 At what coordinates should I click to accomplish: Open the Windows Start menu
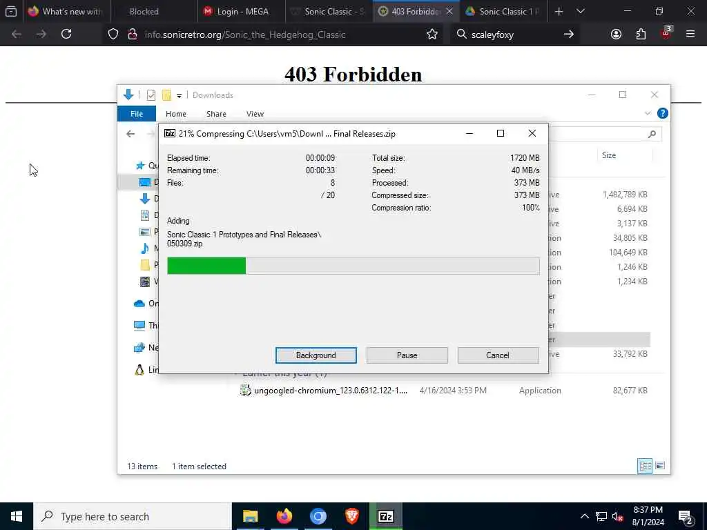[17, 516]
